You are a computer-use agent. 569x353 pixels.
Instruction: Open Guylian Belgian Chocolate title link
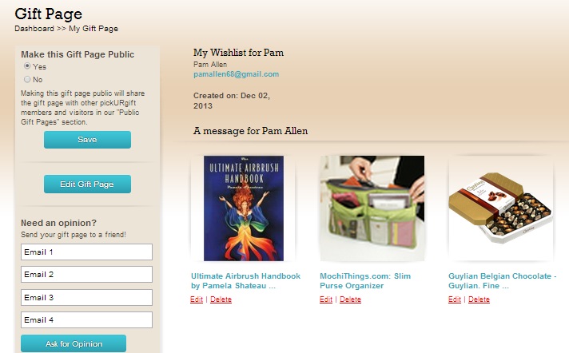(x=502, y=281)
